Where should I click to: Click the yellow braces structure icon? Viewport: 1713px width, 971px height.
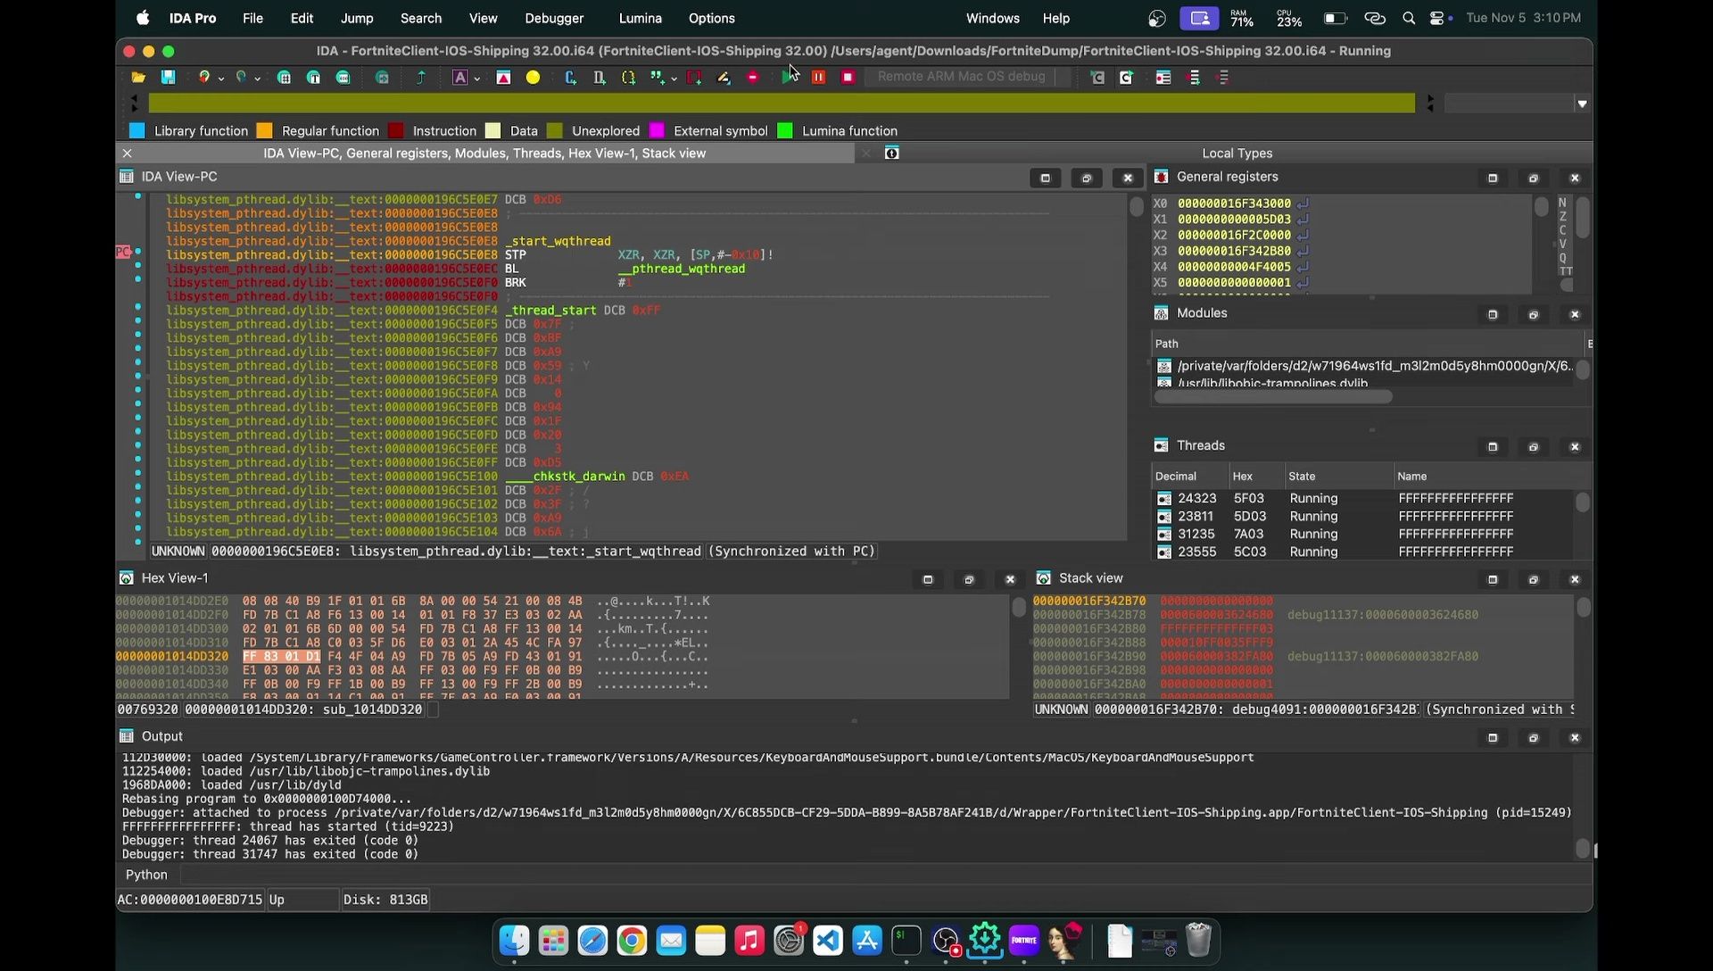tap(628, 78)
